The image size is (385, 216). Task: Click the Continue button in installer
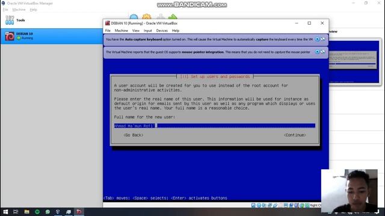point(295,135)
